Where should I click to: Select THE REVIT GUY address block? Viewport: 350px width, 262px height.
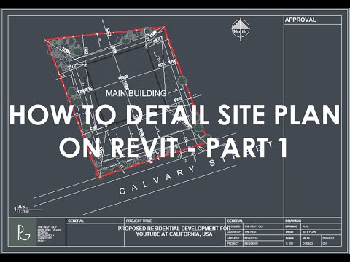(x=49, y=234)
